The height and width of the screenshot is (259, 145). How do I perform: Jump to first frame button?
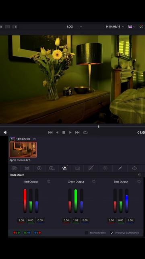pyautogui.click(x=50, y=132)
